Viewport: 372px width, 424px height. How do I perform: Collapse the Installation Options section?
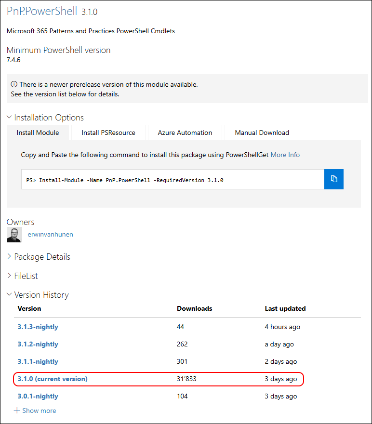pyautogui.click(x=45, y=118)
